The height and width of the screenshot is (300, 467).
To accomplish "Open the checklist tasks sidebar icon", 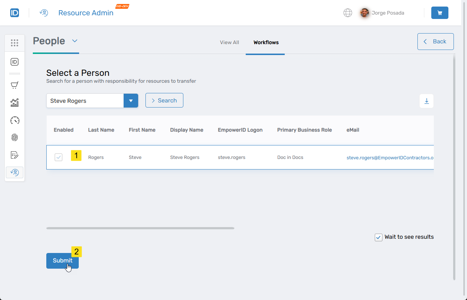I will point(15,155).
